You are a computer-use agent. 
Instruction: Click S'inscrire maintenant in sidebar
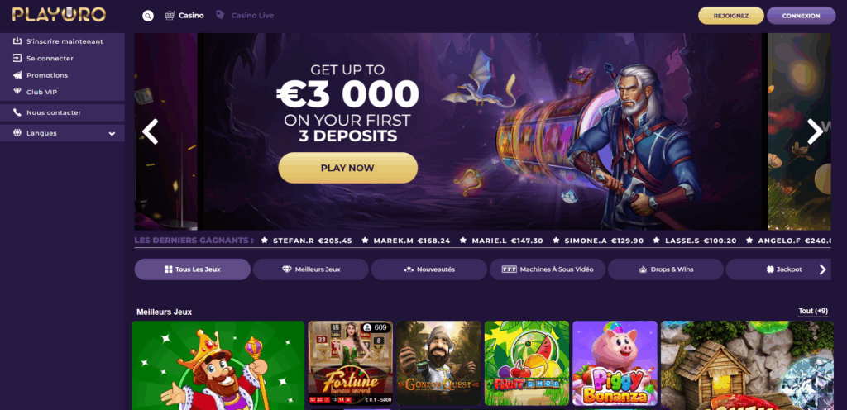click(62, 41)
